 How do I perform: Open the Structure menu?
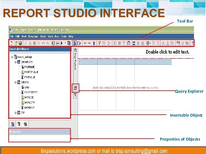coord(33,37)
